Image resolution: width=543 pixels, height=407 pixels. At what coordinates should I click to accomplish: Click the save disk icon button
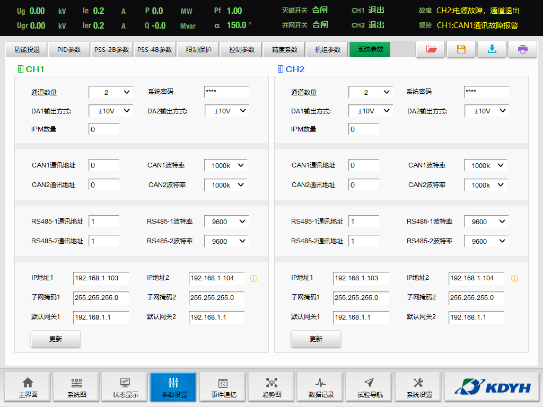(x=461, y=49)
